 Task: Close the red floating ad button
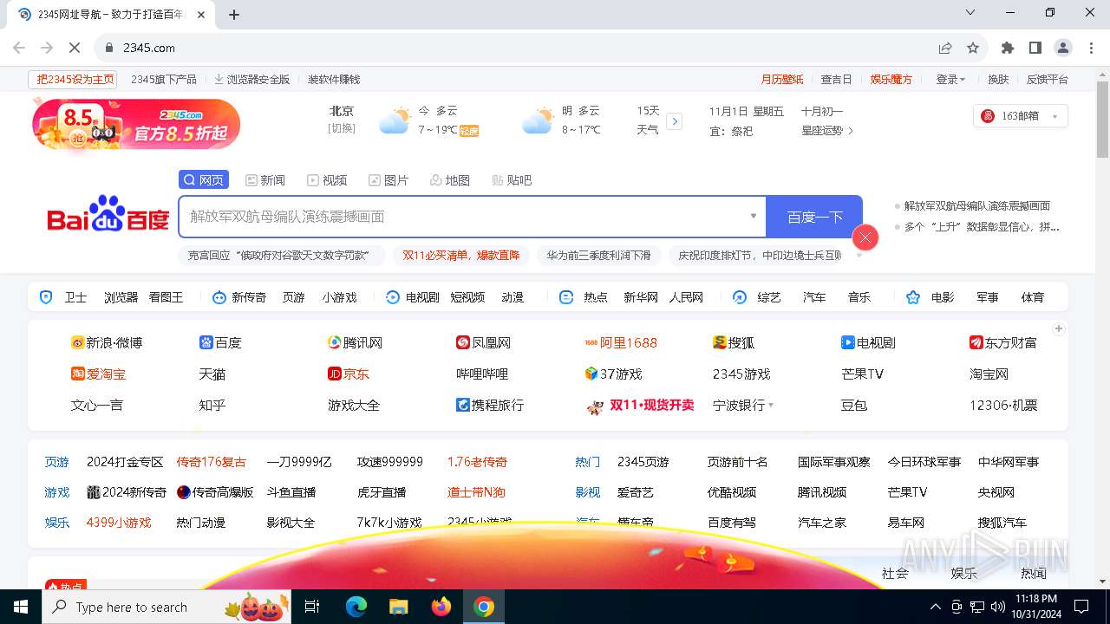pyautogui.click(x=865, y=237)
